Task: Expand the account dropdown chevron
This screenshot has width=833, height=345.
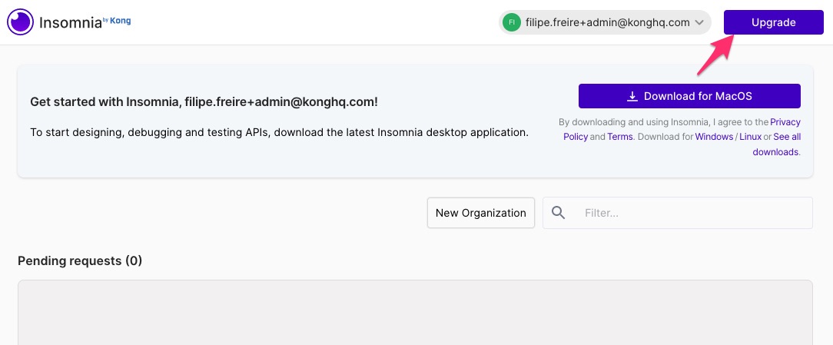Action: 699,22
